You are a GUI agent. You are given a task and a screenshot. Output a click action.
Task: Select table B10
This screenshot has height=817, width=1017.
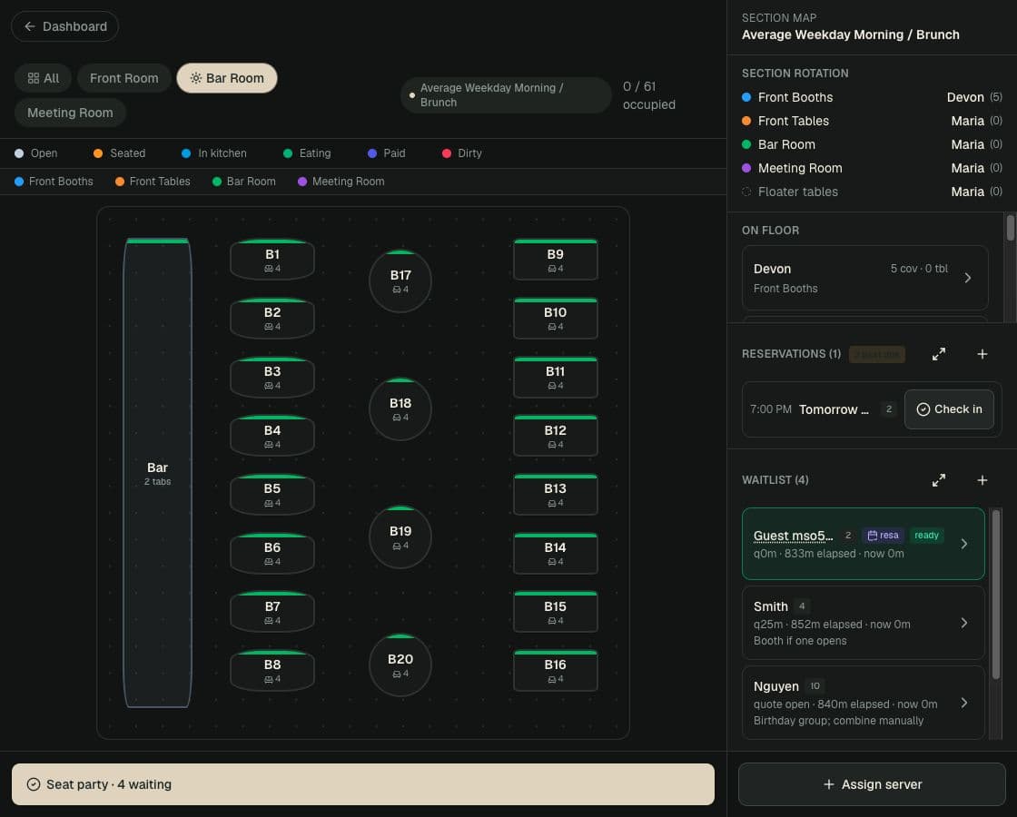click(x=555, y=319)
